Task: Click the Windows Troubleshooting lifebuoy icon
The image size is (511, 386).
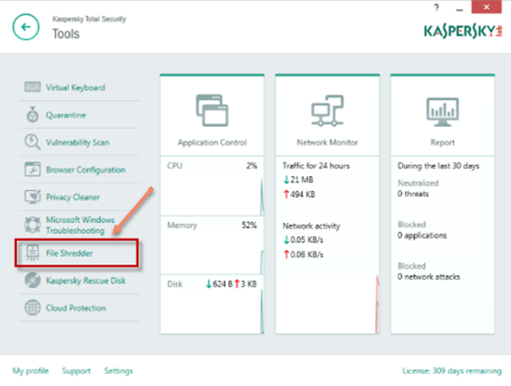Action: 32,225
